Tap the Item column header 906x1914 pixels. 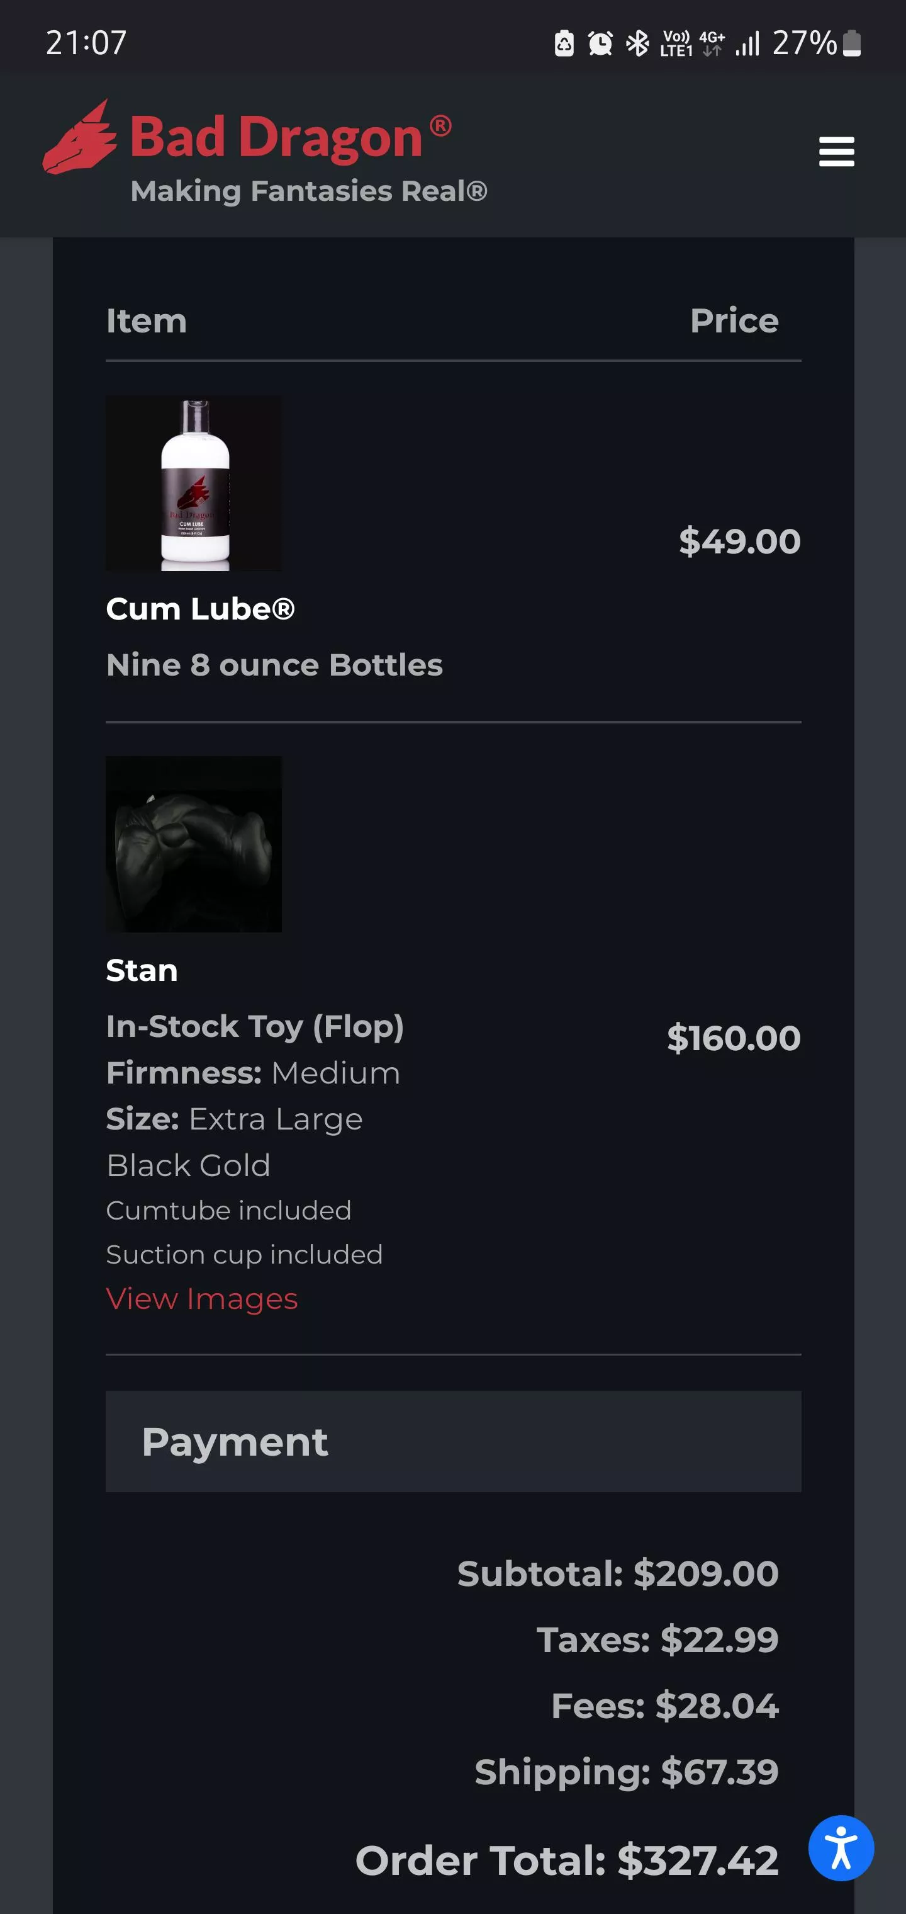click(147, 321)
